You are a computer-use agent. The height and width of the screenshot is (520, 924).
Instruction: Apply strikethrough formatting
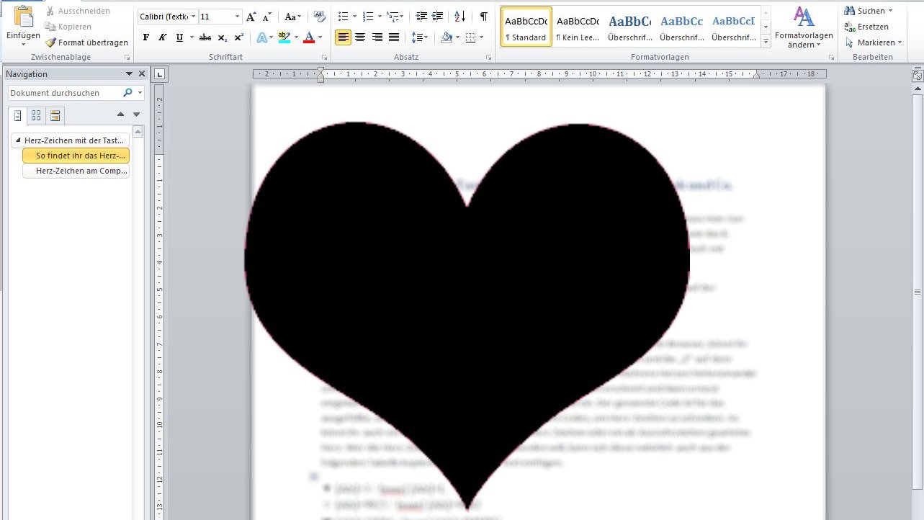(205, 37)
